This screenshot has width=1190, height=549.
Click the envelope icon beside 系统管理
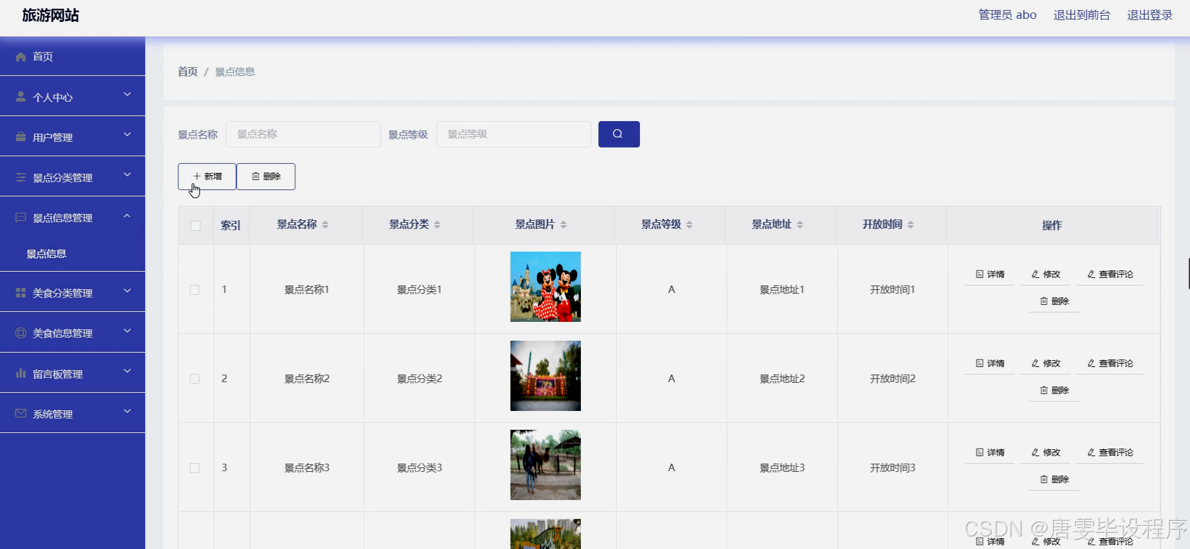tap(21, 413)
